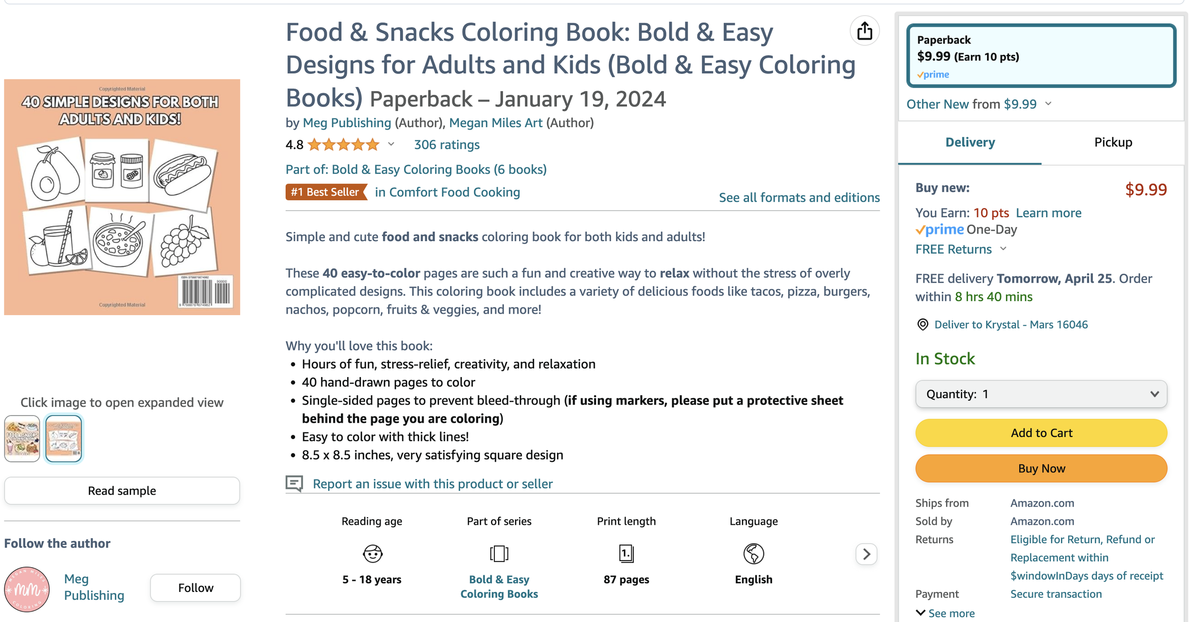Switch to the Pickup tab
Viewport: 1192px width, 622px height.
coord(1113,142)
